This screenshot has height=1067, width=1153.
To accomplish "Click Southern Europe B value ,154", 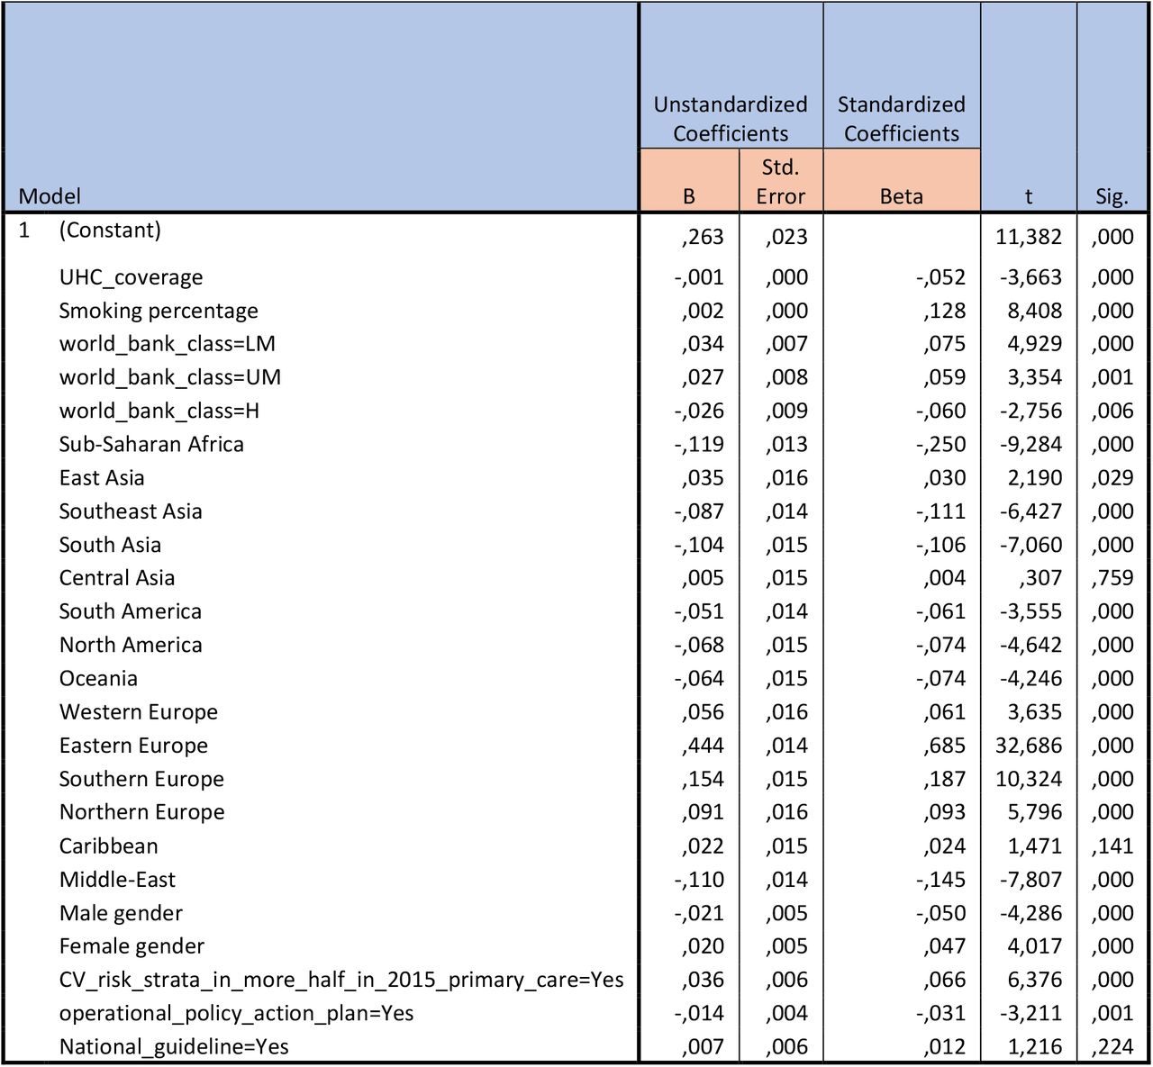I will point(703,779).
